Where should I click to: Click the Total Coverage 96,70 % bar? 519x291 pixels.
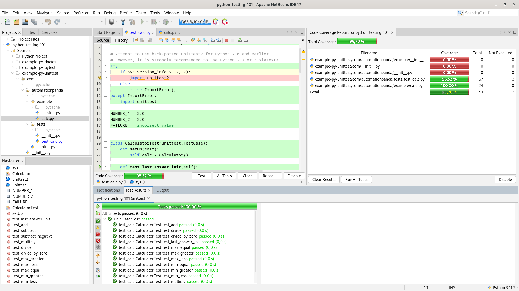[x=357, y=41]
